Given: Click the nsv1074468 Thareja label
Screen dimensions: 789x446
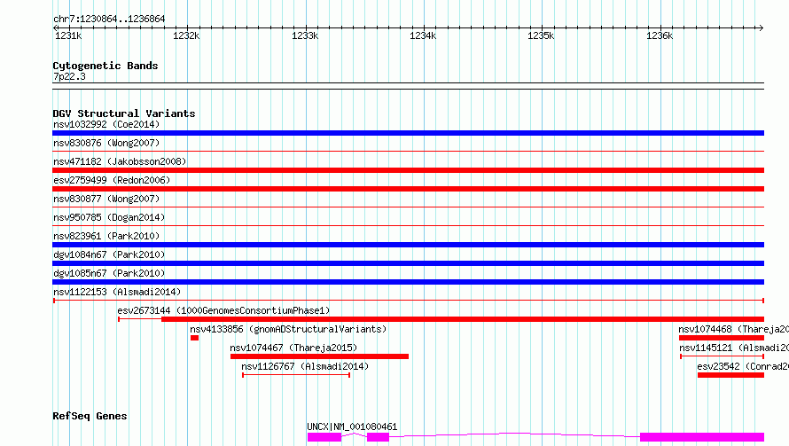Looking at the screenshot, I should pyautogui.click(x=733, y=329).
